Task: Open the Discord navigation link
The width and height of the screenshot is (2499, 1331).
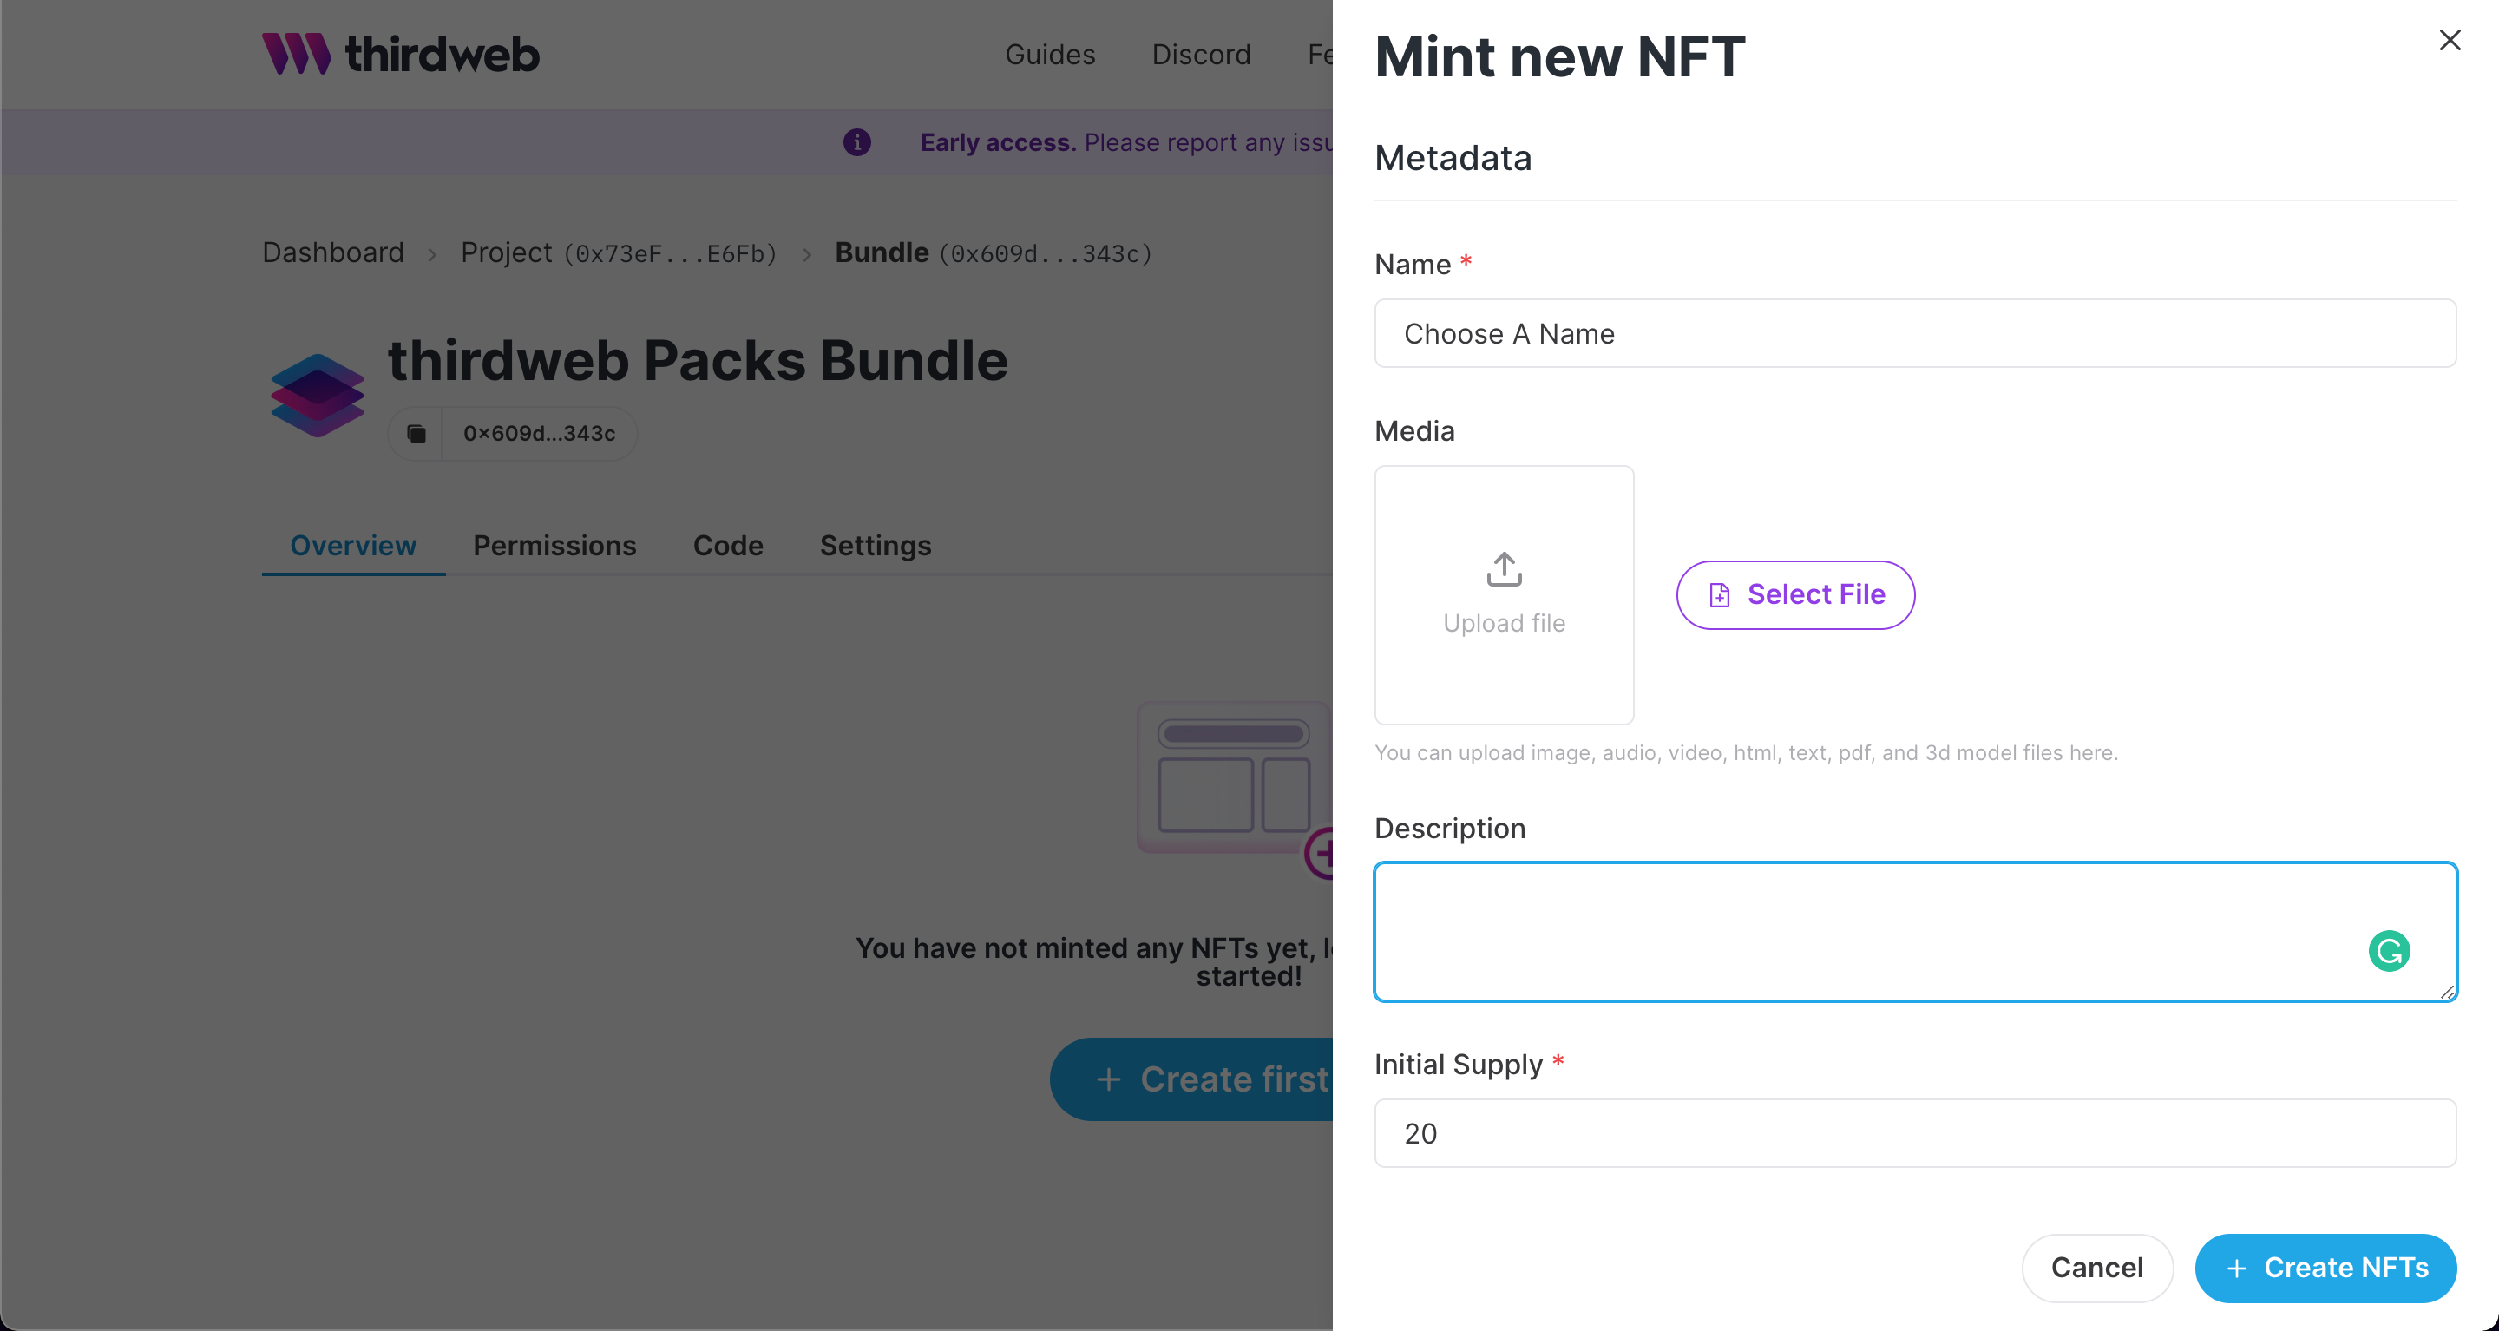Action: click(x=1201, y=55)
